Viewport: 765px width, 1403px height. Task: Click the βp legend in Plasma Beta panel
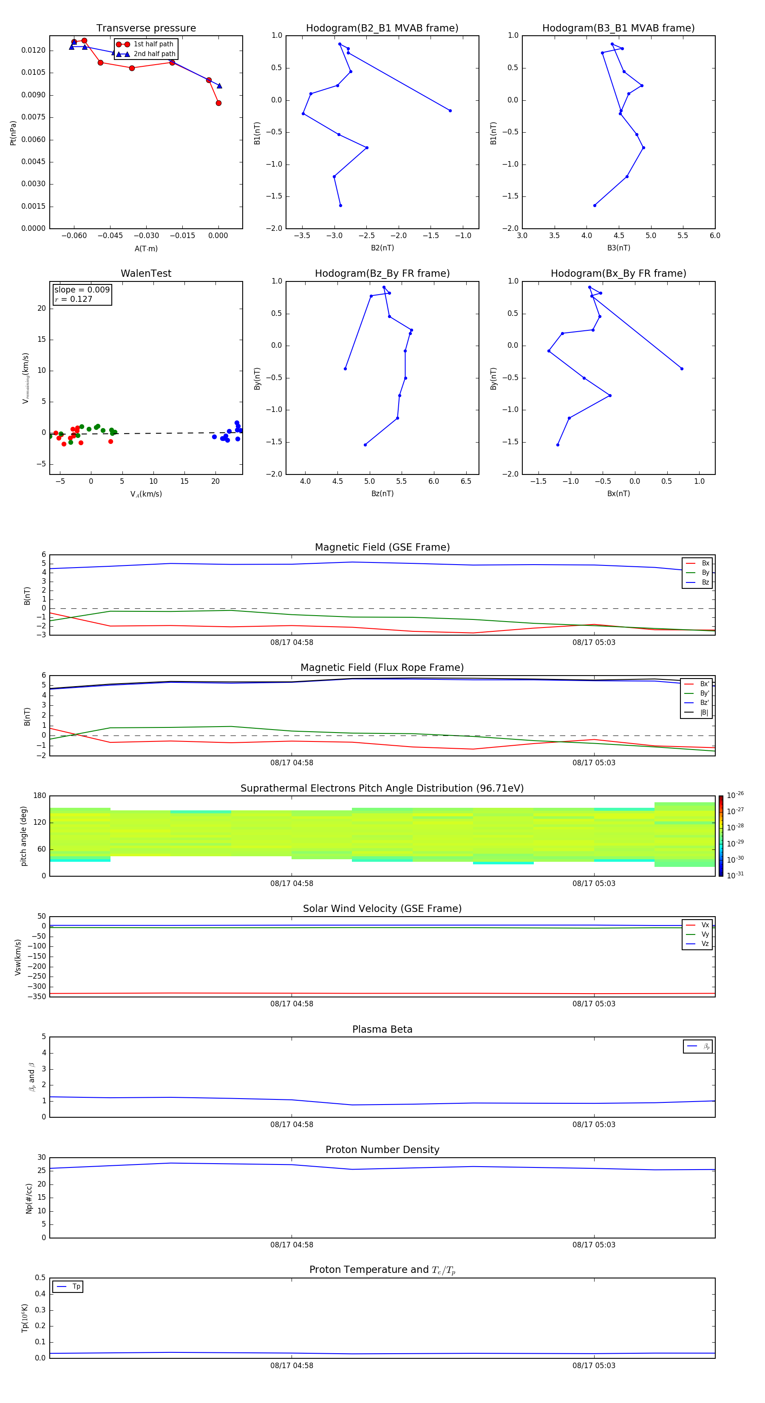pos(698,1046)
